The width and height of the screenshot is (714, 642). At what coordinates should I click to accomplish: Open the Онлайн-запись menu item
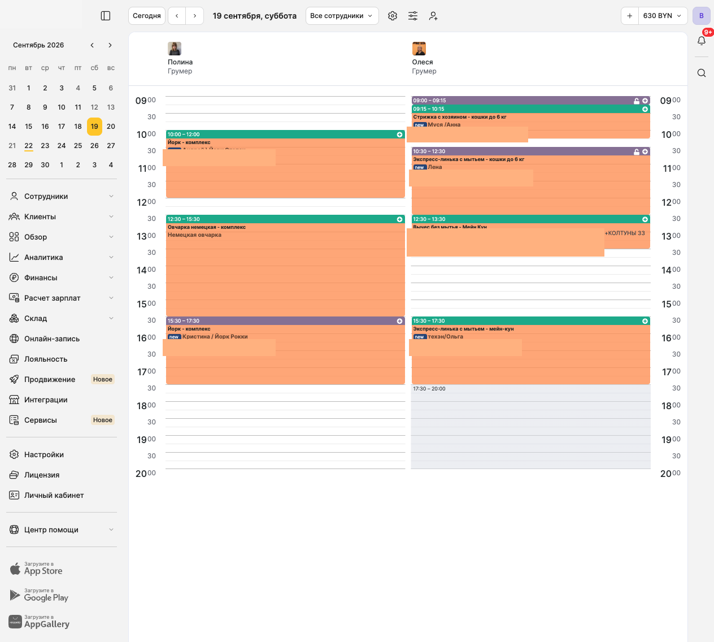[x=62, y=339]
